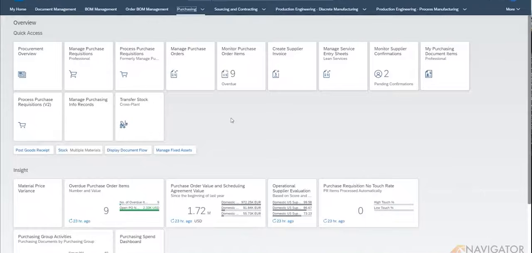The width and height of the screenshot is (532, 253).
Task: Click the refresh icon on Operational Supplier Evaluation
Action: 274,221
